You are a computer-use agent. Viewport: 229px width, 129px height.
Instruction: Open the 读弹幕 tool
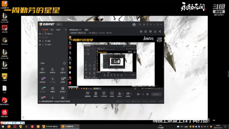63,80
